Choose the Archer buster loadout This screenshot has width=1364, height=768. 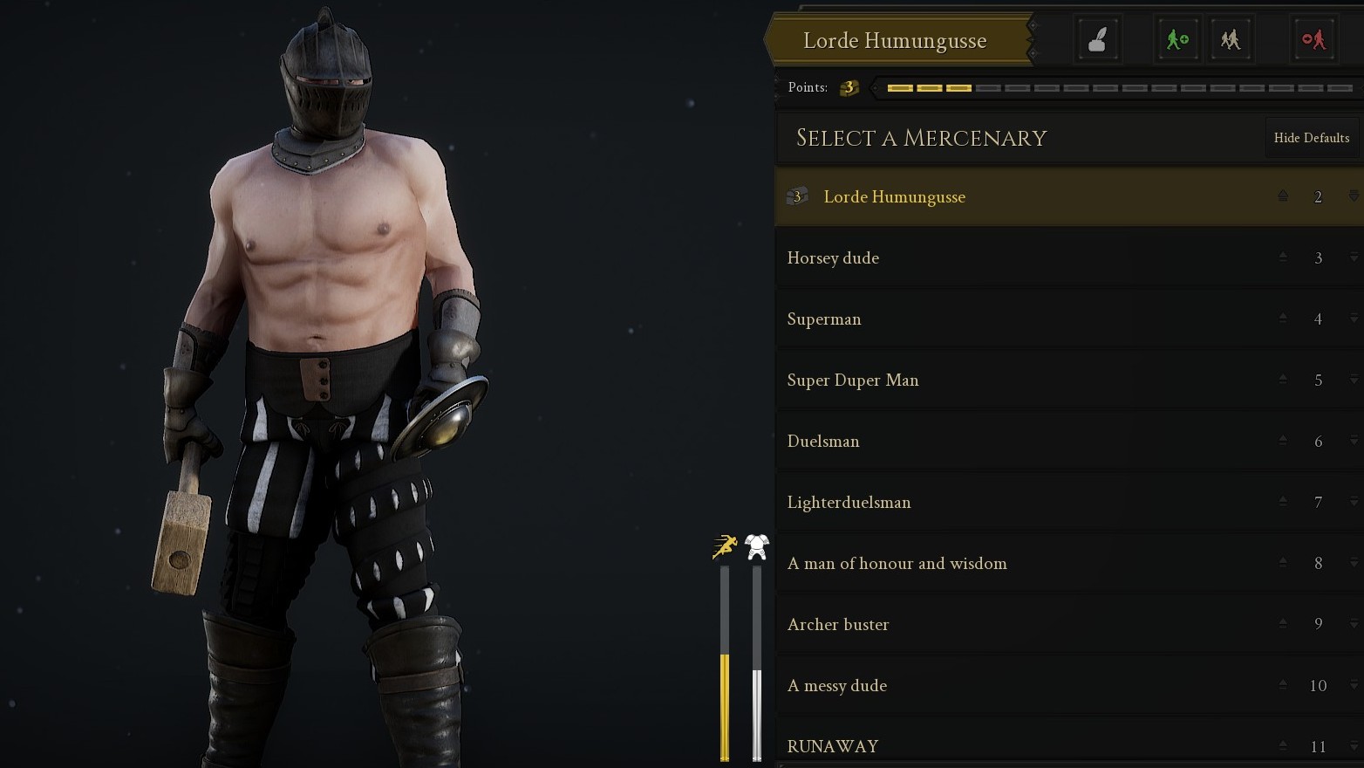click(1069, 624)
